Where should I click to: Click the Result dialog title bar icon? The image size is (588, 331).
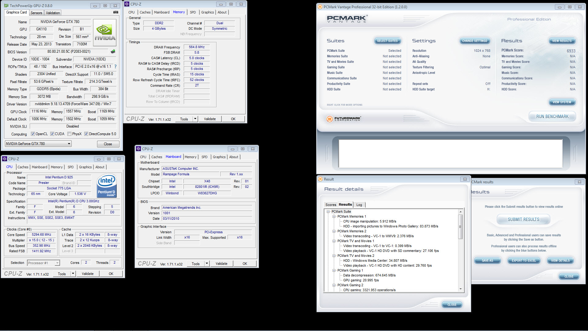(321, 179)
